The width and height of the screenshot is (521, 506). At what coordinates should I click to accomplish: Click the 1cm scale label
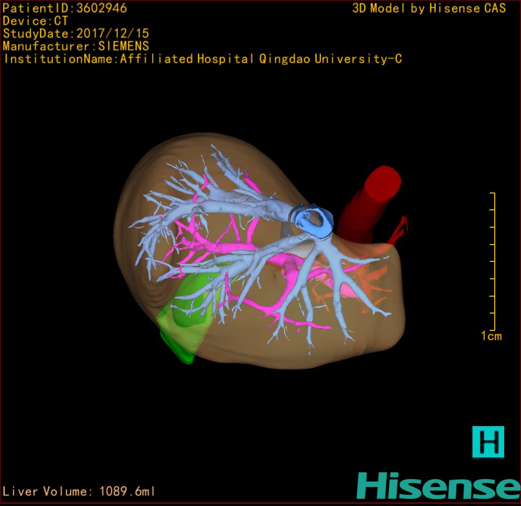491,336
